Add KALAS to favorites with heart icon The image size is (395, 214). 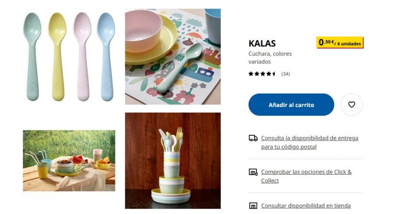tap(351, 105)
